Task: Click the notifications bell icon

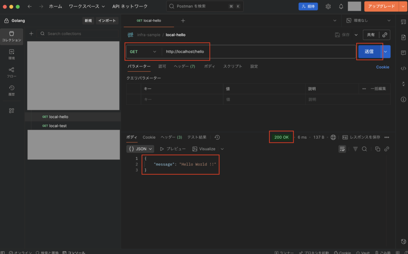Action: tap(341, 6)
